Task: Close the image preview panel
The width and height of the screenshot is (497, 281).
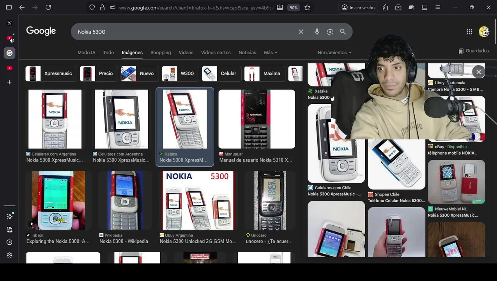Action: point(479,72)
